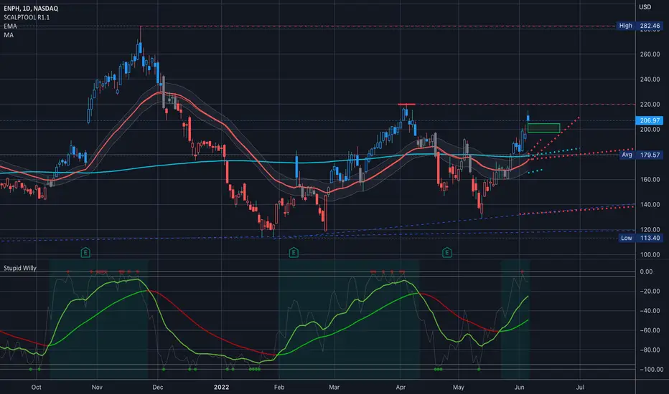Click the current price 206.97 label
669x394 pixels.
650,120
